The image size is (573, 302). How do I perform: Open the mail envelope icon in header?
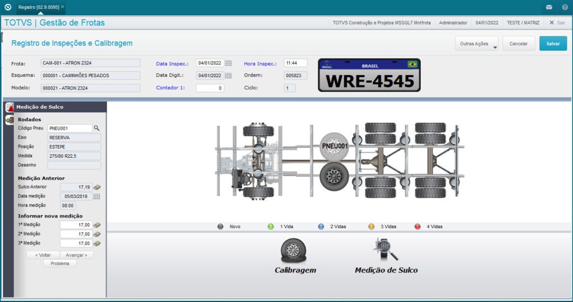pos(549,7)
